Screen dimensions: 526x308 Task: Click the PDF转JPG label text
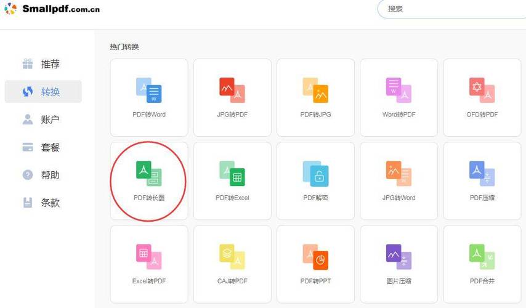tap(315, 115)
